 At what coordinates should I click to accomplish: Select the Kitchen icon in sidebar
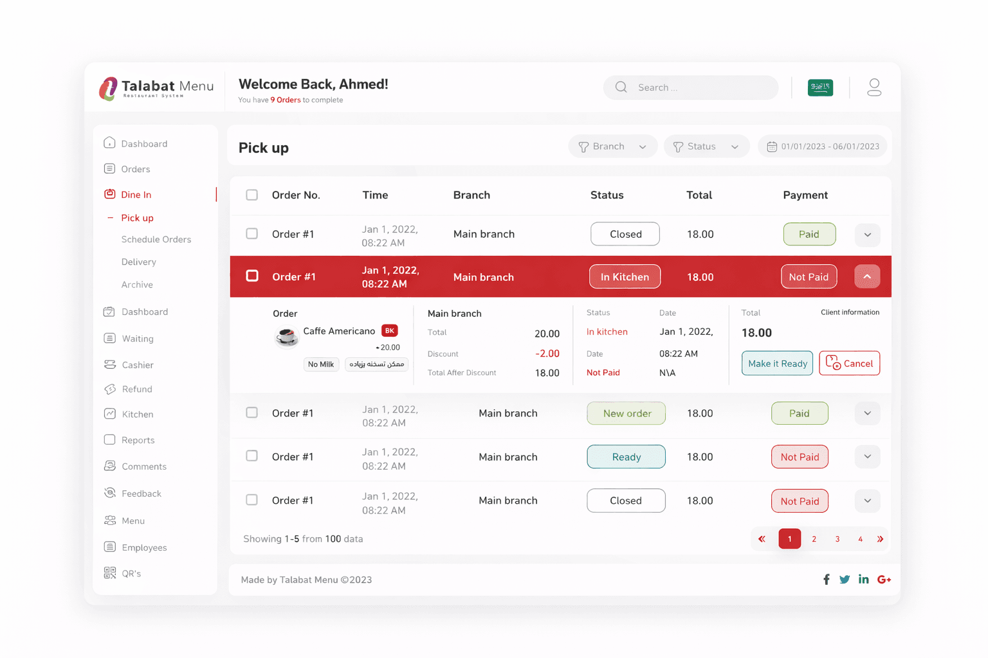point(110,414)
